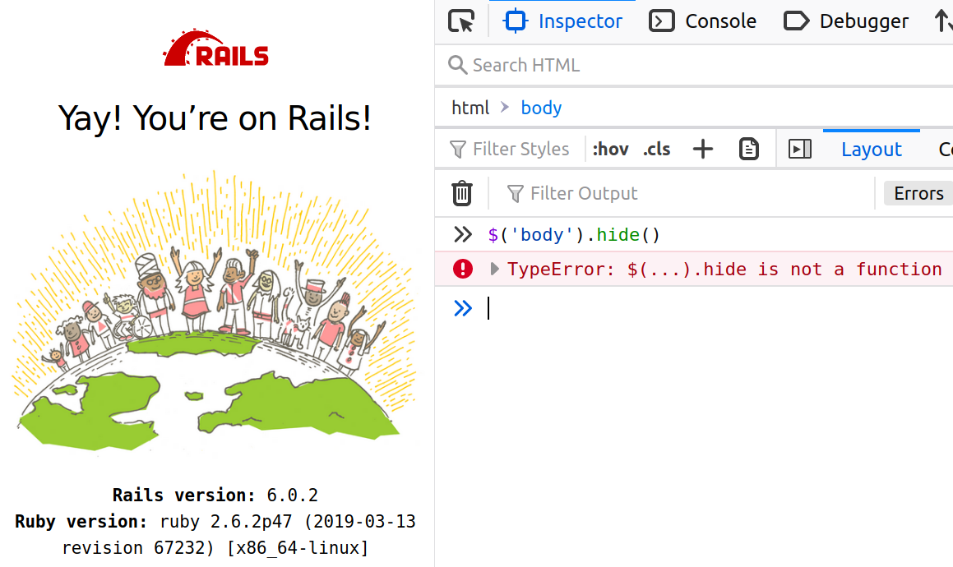
Task: Click the red error icon
Action: click(x=462, y=269)
